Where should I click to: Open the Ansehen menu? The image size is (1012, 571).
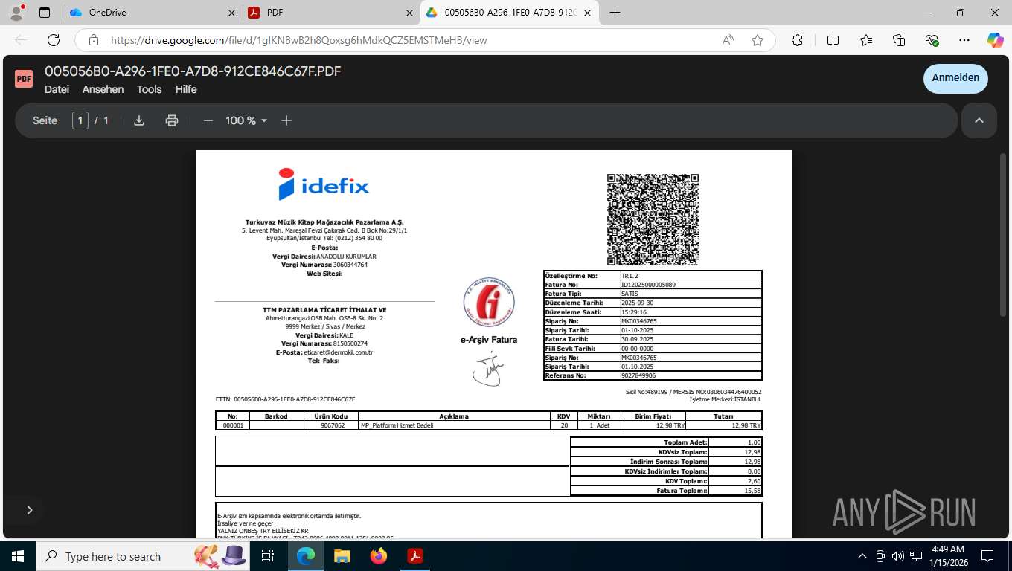click(x=103, y=89)
